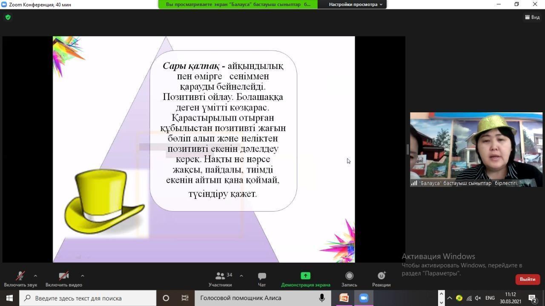Click the Алиса voice assistant microphone
This screenshot has width=545, height=306.
322,298
